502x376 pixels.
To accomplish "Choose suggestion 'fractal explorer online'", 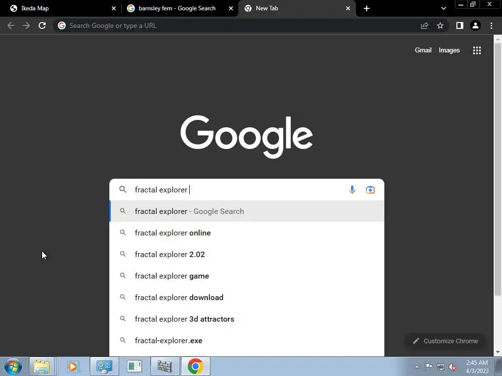I will coord(247,233).
